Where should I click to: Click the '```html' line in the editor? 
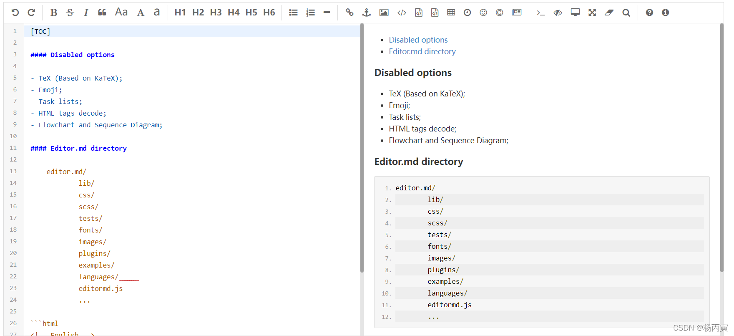(x=44, y=323)
